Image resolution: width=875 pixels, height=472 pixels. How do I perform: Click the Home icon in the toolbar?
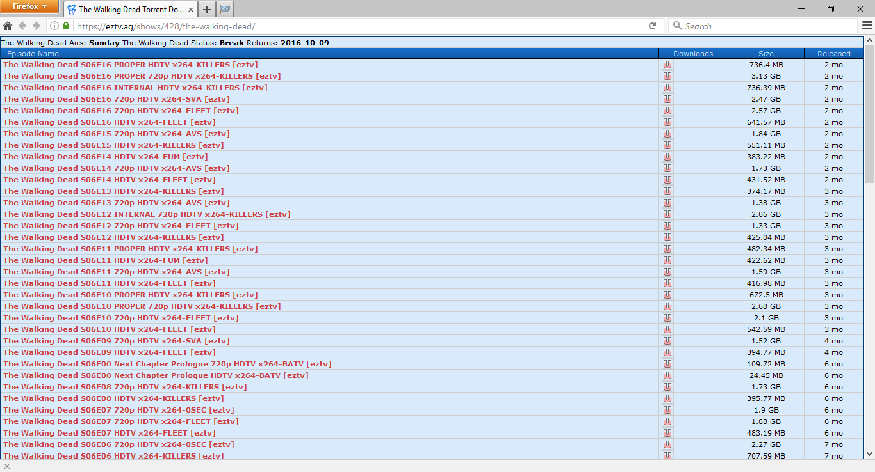tap(6, 26)
